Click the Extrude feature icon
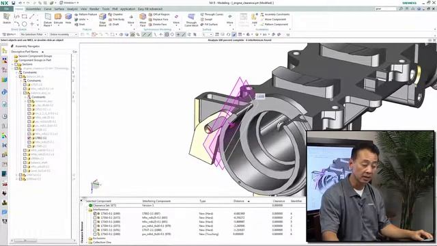437x246 pixels. coord(58,18)
